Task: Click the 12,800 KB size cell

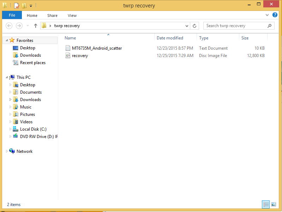Action: click(256, 56)
